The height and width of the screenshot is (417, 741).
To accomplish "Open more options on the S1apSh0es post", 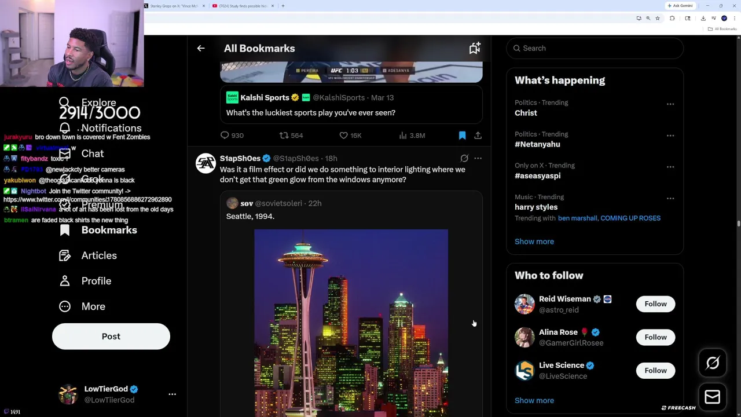I will (478, 158).
